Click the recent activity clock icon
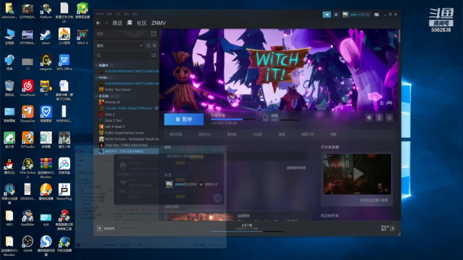 (x=149, y=46)
